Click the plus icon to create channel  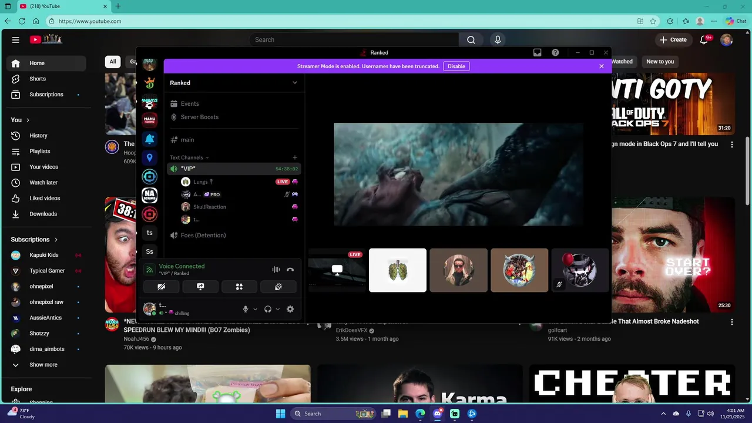[x=295, y=157]
